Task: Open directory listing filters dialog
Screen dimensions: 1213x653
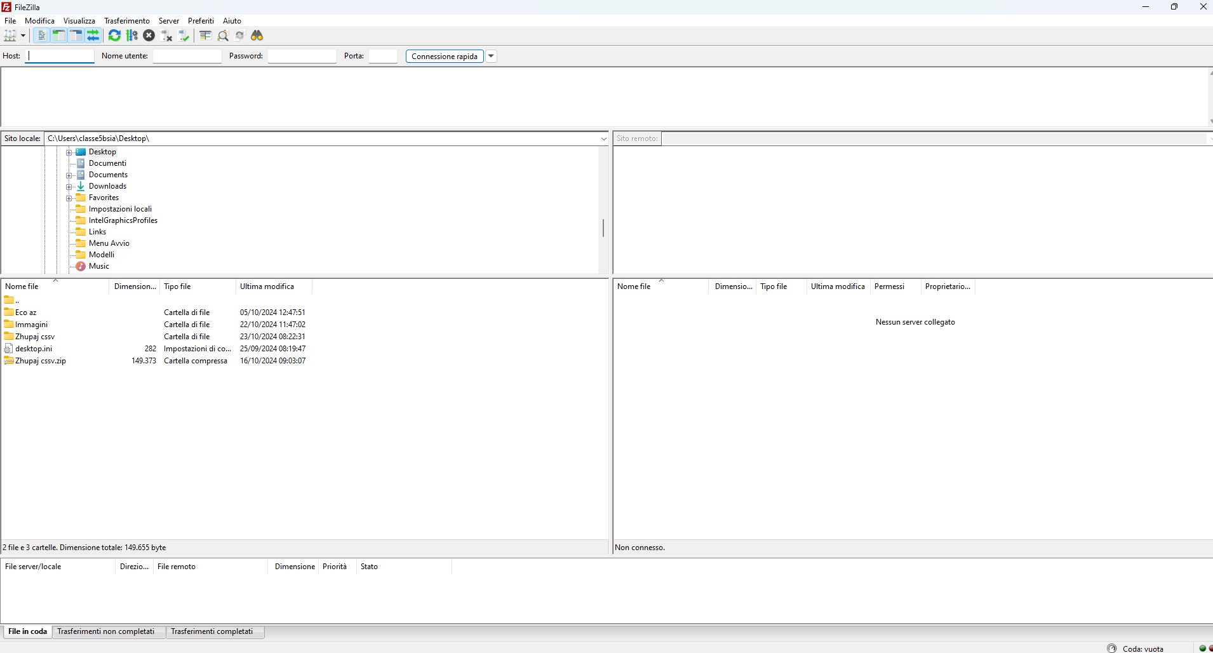Action: [x=205, y=36]
